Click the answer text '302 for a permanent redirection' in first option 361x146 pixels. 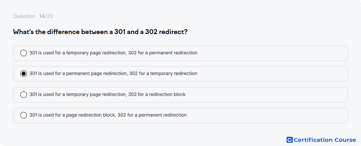pyautogui.click(x=162, y=53)
